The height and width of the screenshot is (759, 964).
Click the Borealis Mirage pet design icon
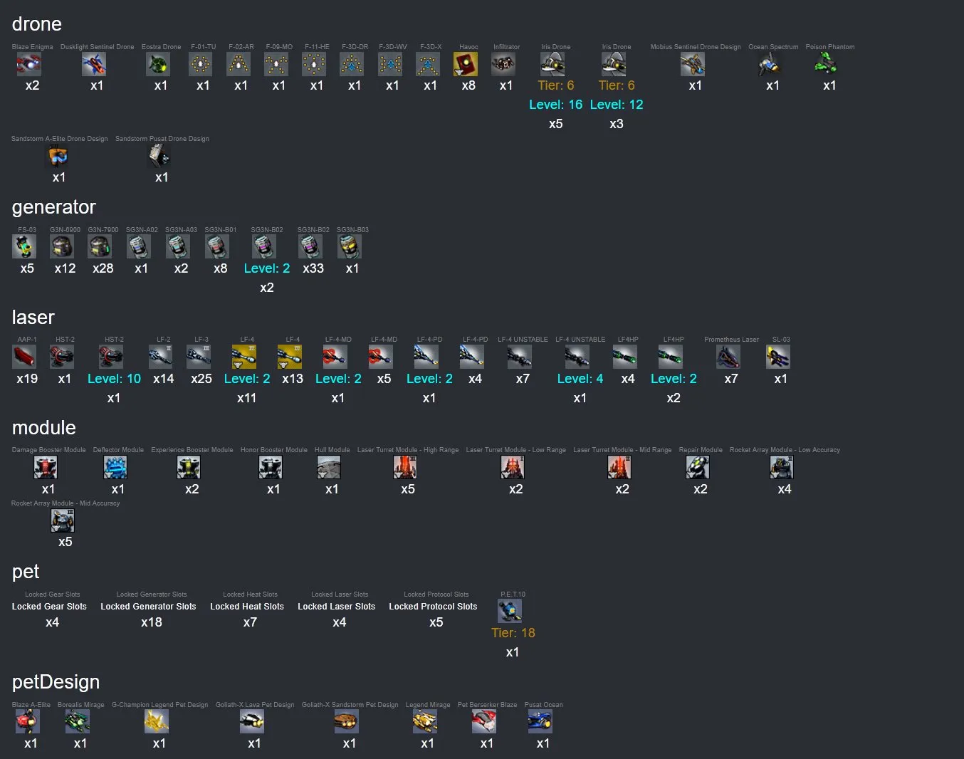tap(78, 722)
